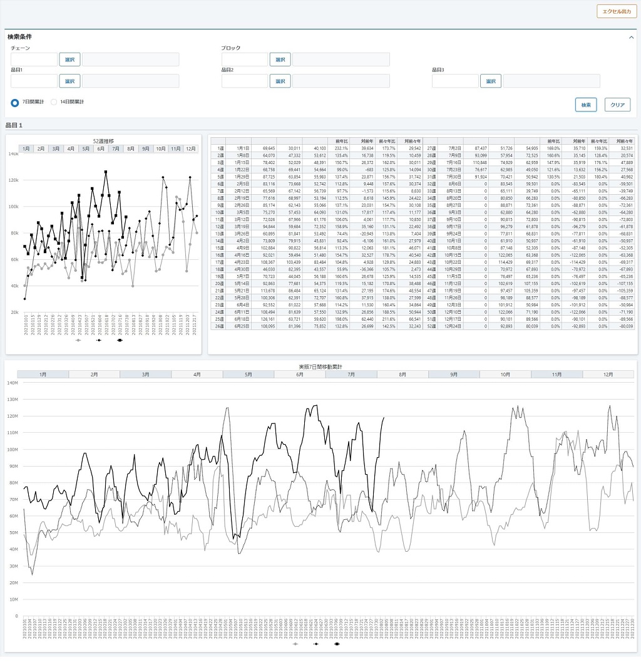Collapse the 検索条件 panel chevron
This screenshot has width=641, height=667.
pyautogui.click(x=631, y=38)
